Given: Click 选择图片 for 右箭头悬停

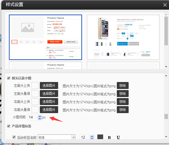Looking at the screenshot, I should (x=49, y=110).
